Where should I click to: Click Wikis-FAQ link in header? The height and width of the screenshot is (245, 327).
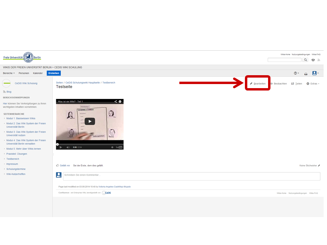point(316,54)
